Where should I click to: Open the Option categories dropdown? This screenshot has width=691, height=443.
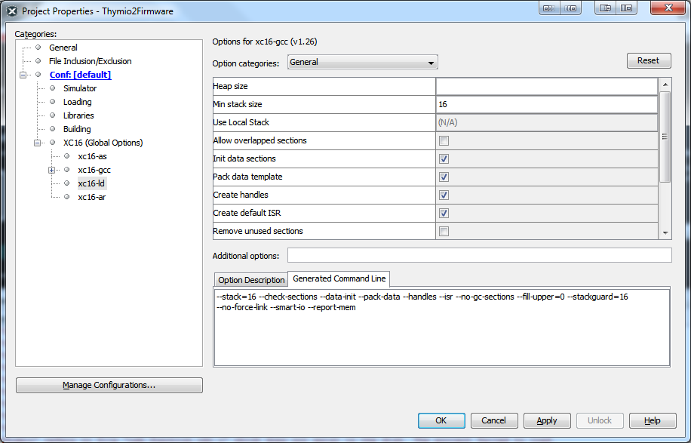[363, 62]
